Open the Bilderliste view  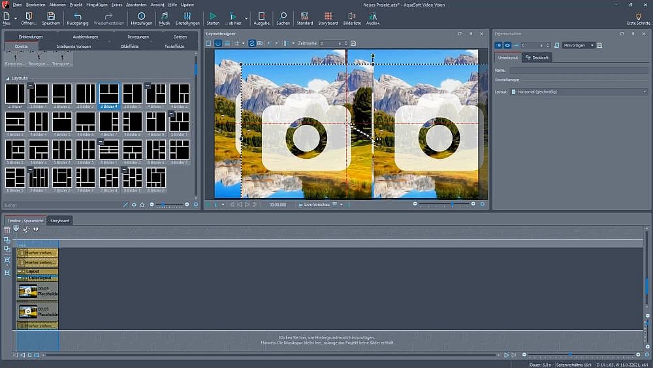352,16
